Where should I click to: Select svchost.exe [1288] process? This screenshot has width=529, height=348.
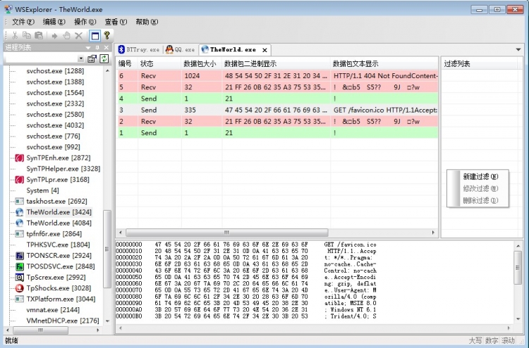[55, 70]
